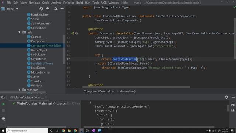
Task: Open the Navigate menu
Action: click(x=34, y=3)
